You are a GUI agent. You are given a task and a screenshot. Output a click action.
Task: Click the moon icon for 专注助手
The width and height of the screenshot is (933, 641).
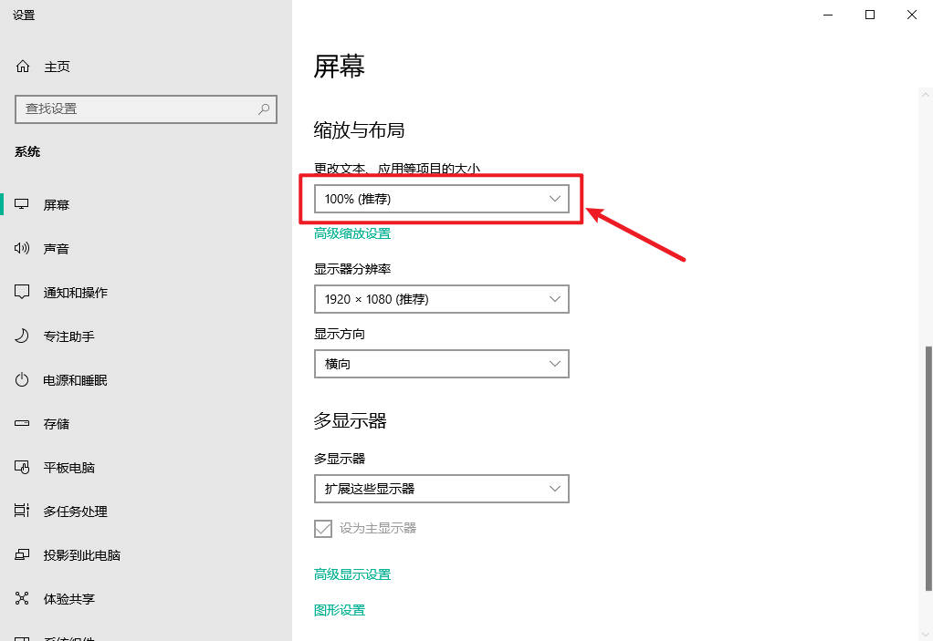[x=22, y=336]
